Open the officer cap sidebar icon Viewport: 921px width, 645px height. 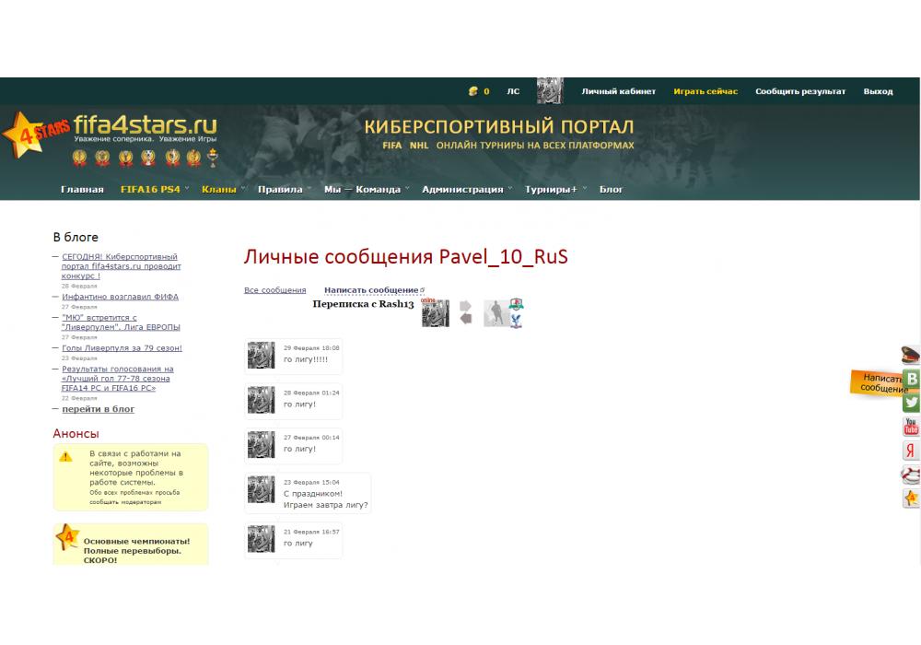[911, 355]
